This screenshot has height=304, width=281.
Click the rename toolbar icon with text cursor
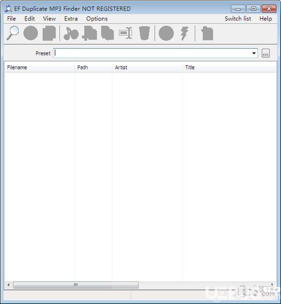(126, 33)
